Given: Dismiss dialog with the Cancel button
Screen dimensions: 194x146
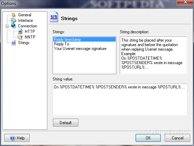Looking at the screenshot, I should (177, 138).
